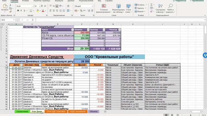Toggle center text horizontally
Image resolution: width=207 pixels, height=116 pixels.
pyautogui.click(x=54, y=11)
